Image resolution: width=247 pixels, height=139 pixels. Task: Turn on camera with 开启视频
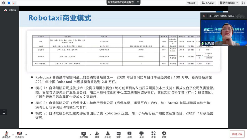19,135
